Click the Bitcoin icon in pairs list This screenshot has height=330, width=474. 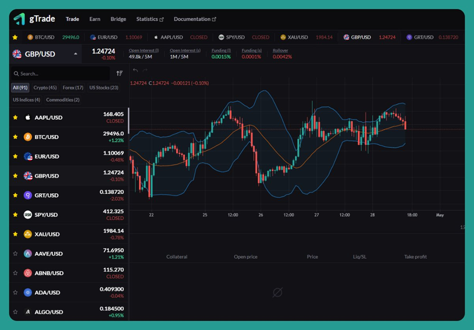coord(28,137)
